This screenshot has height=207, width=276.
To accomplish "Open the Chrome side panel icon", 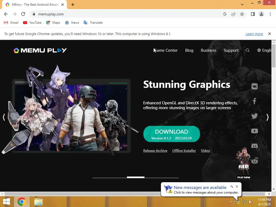I will [x=253, y=14].
